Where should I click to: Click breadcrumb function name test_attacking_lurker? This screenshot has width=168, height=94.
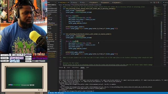(87, 5)
